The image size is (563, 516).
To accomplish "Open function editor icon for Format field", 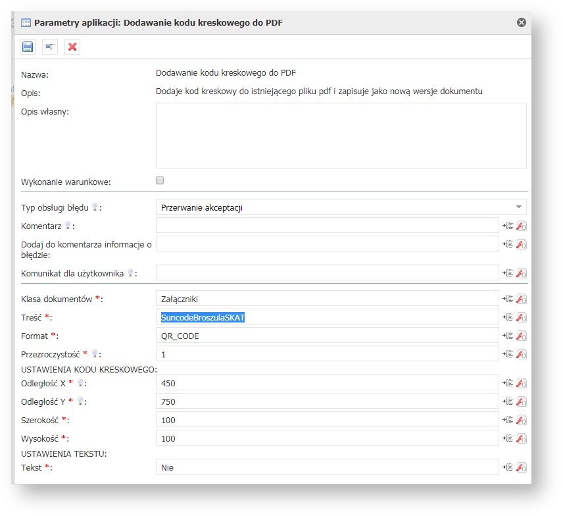I will click(521, 336).
